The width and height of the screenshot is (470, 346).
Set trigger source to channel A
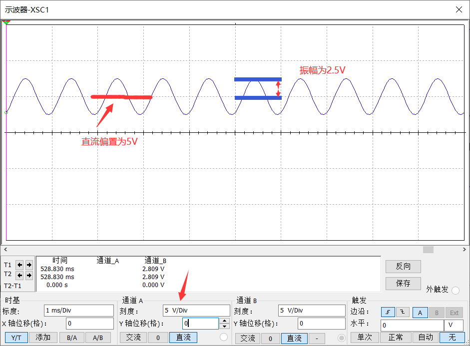coord(420,313)
